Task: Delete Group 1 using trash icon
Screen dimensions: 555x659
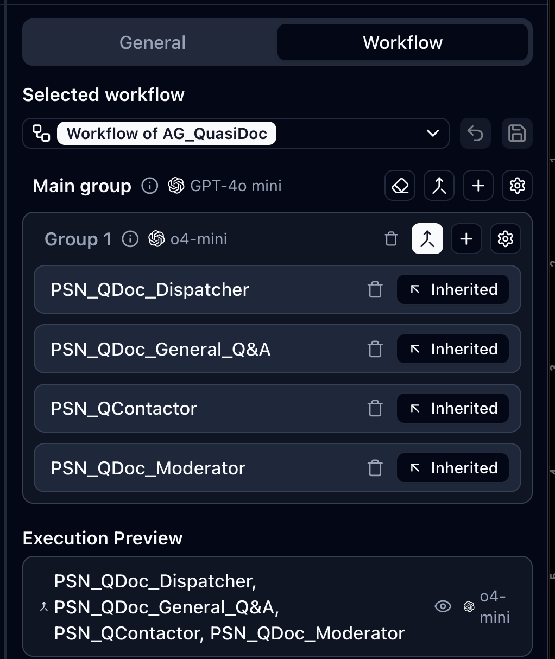Action: point(391,239)
